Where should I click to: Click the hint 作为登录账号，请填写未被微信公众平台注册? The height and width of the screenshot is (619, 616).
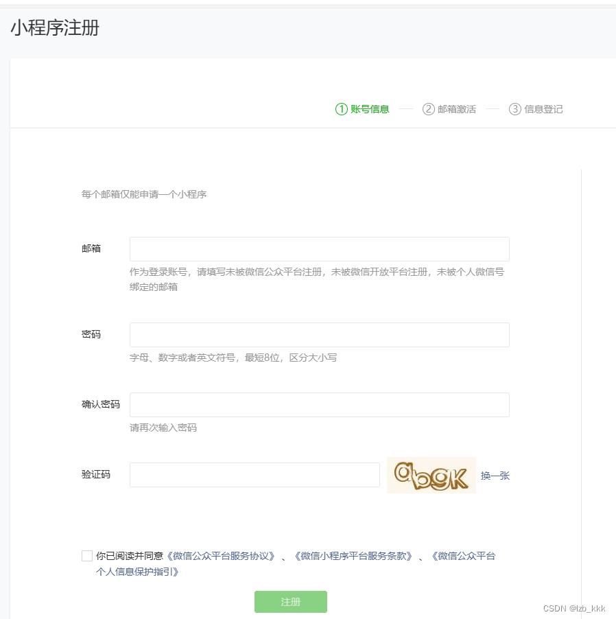(225, 272)
